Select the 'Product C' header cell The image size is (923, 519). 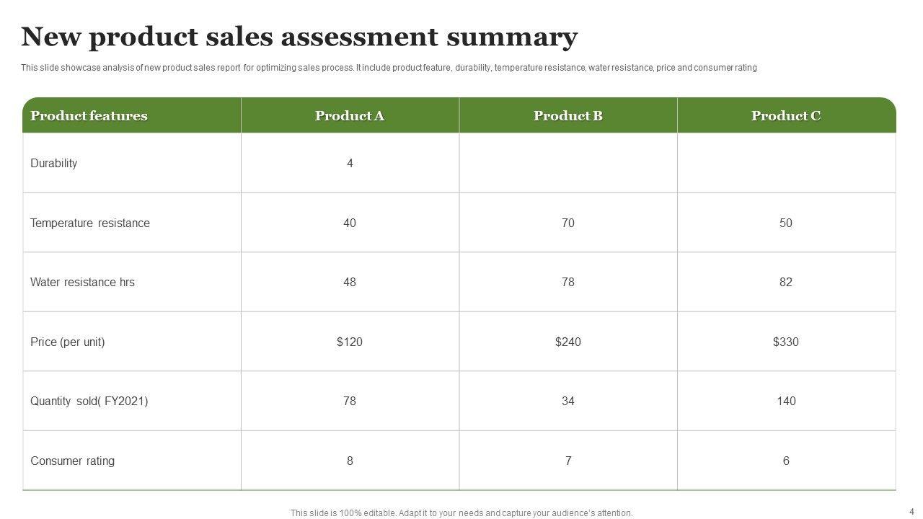tap(786, 116)
